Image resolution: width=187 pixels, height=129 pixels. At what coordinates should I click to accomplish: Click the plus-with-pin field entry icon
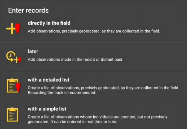pyautogui.click(x=13, y=28)
